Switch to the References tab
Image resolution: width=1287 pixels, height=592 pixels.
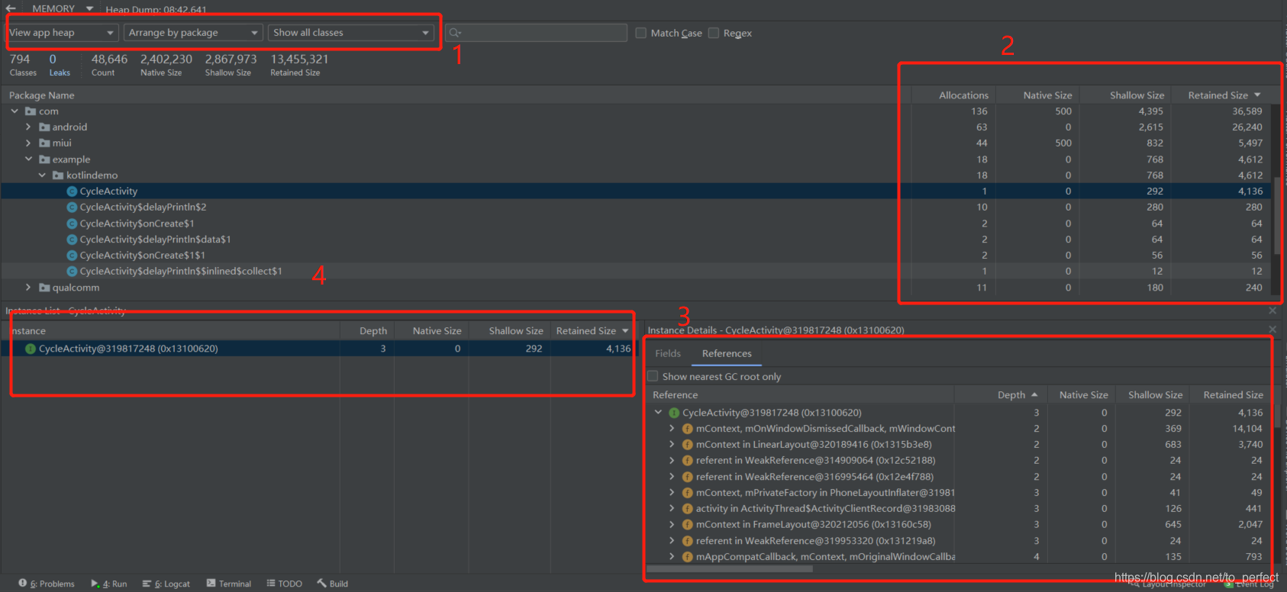coord(727,353)
